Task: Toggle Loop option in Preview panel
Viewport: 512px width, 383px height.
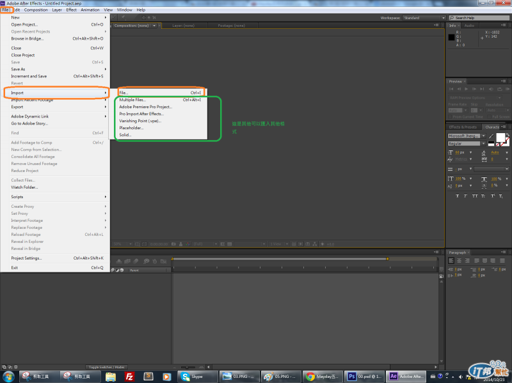Action: click(499, 89)
